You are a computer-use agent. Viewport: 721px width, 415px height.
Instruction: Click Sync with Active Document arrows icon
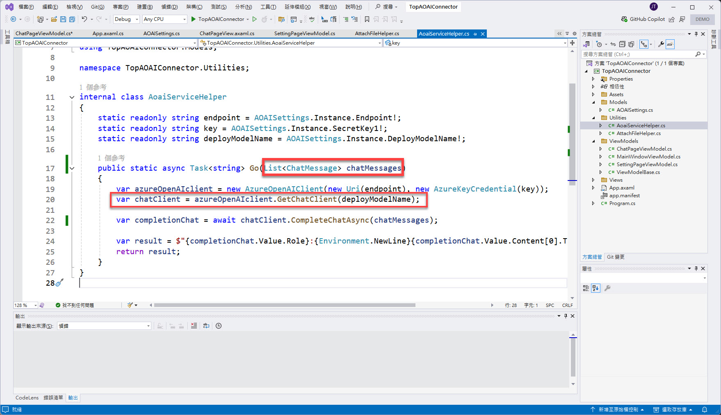pos(613,44)
